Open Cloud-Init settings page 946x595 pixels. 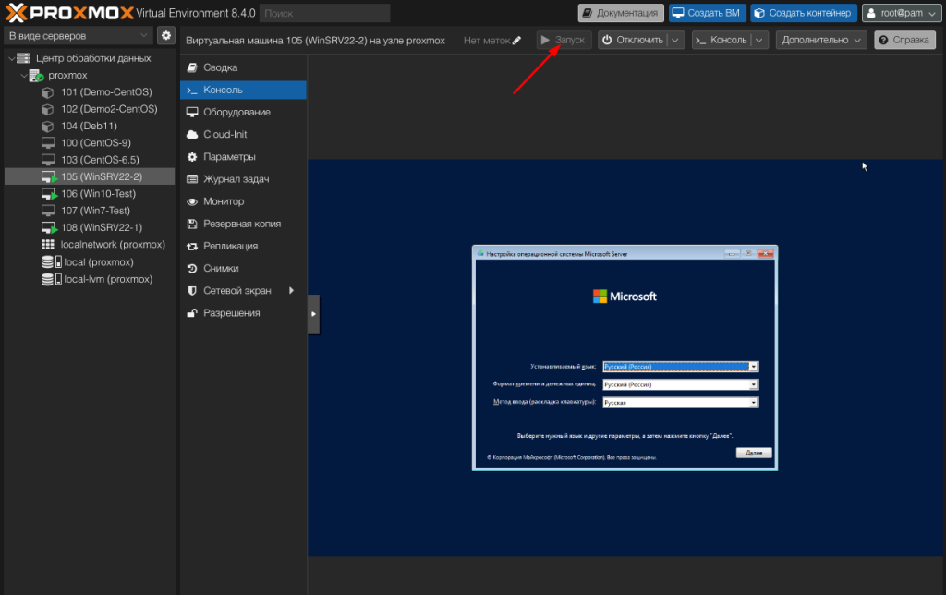224,134
